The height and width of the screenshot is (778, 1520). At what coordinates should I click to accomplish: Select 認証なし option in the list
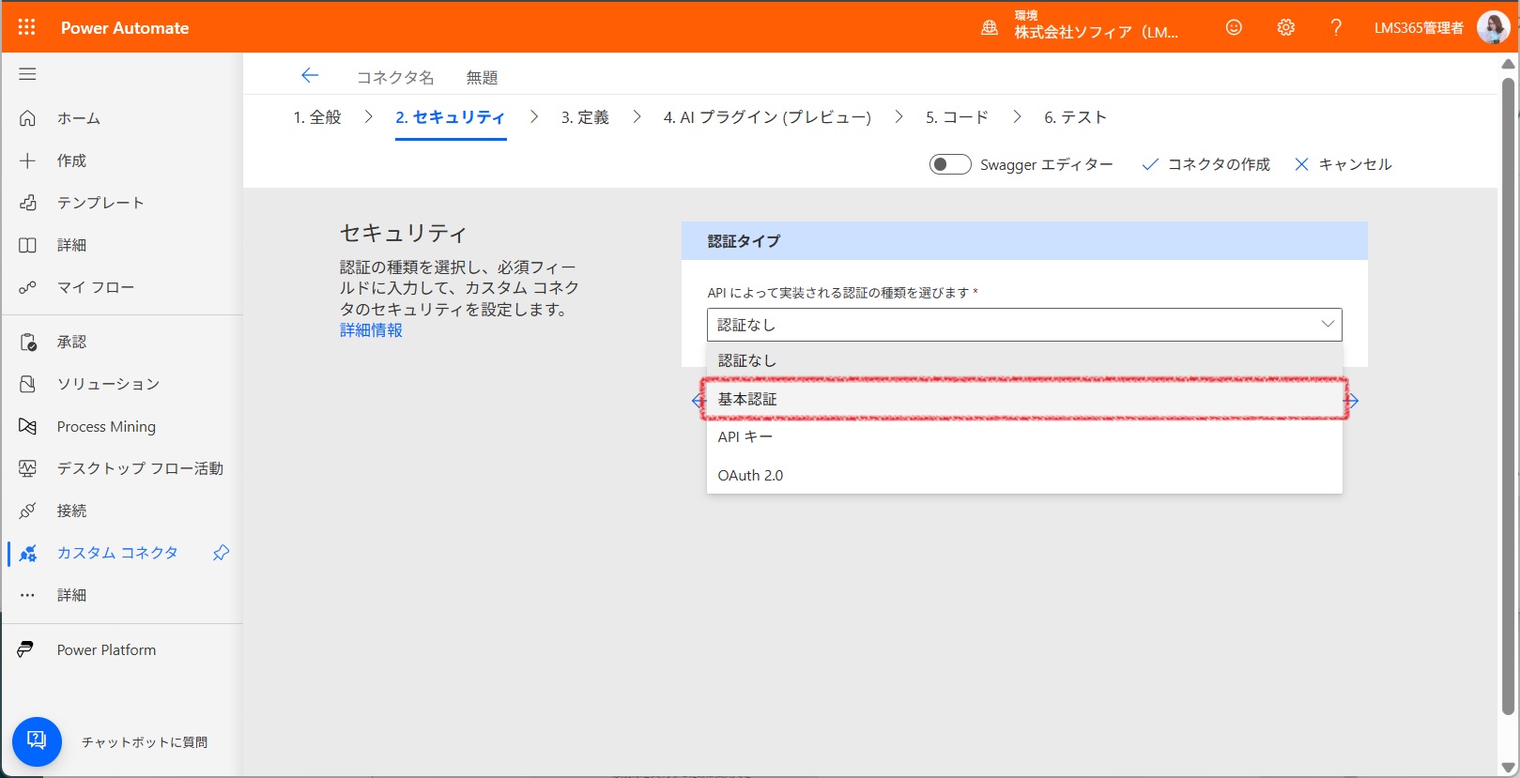click(x=1024, y=360)
